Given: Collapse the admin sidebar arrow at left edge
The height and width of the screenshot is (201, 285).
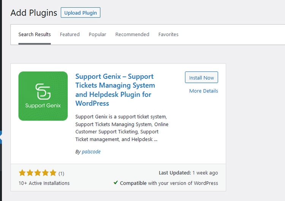Looking at the screenshot, I should click(x=1, y=137).
